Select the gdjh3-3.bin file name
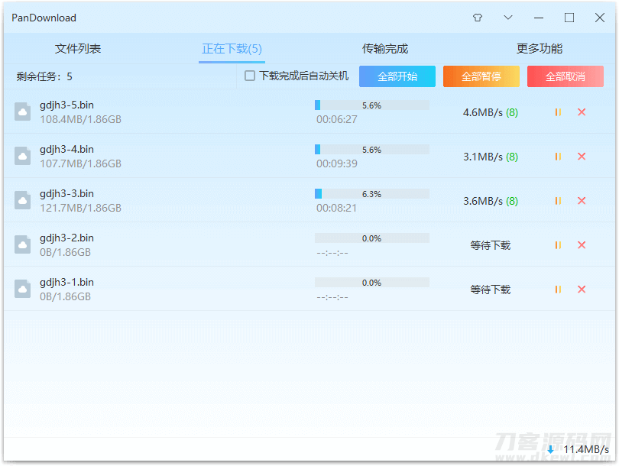This screenshot has height=466, width=619. [66, 194]
